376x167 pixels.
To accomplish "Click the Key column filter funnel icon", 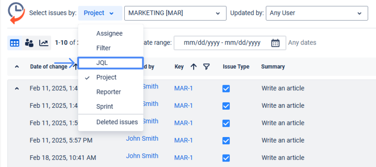I will click(x=206, y=67).
